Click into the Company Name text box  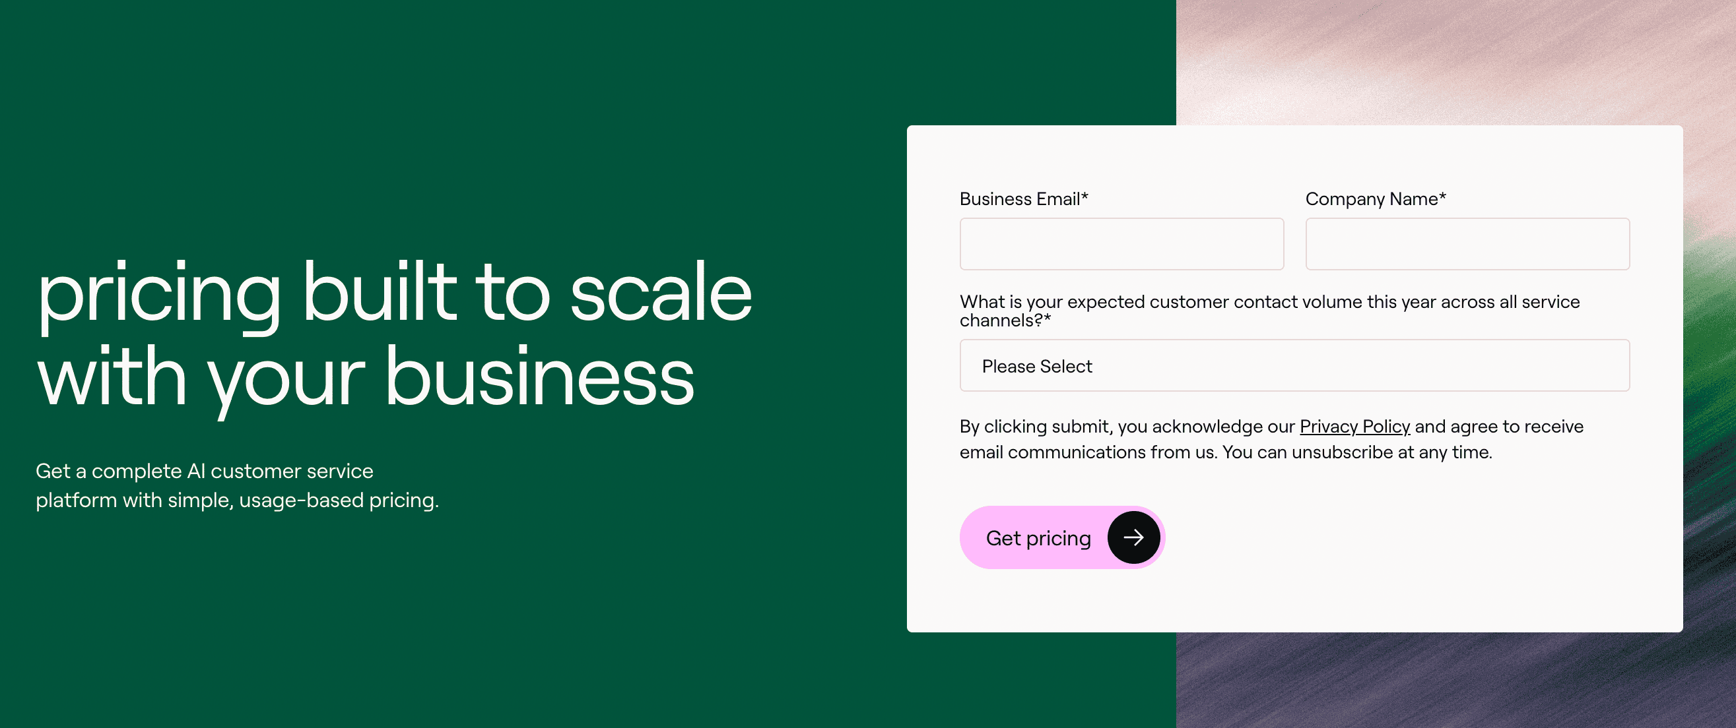[1467, 244]
